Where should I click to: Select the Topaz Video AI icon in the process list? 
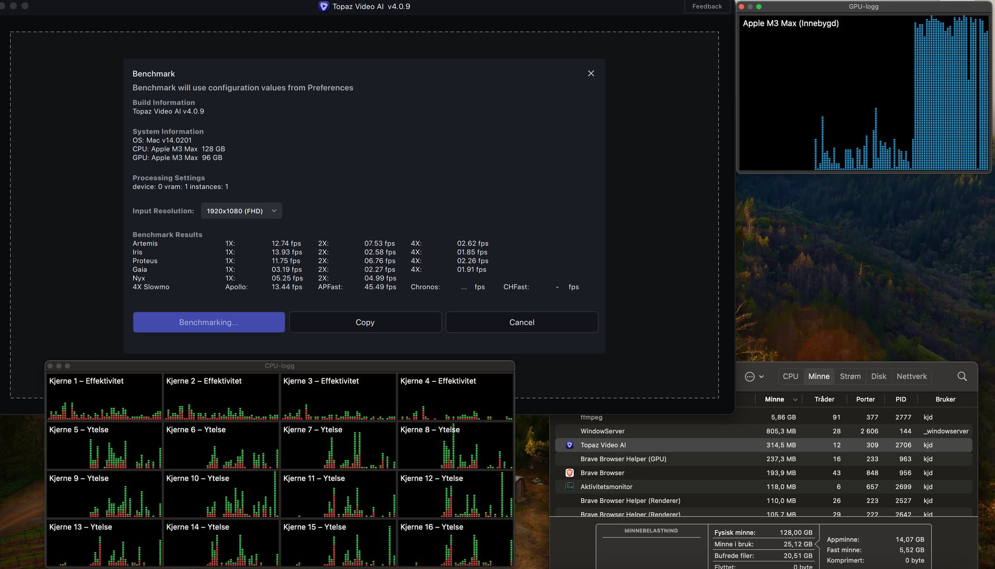tap(570, 445)
